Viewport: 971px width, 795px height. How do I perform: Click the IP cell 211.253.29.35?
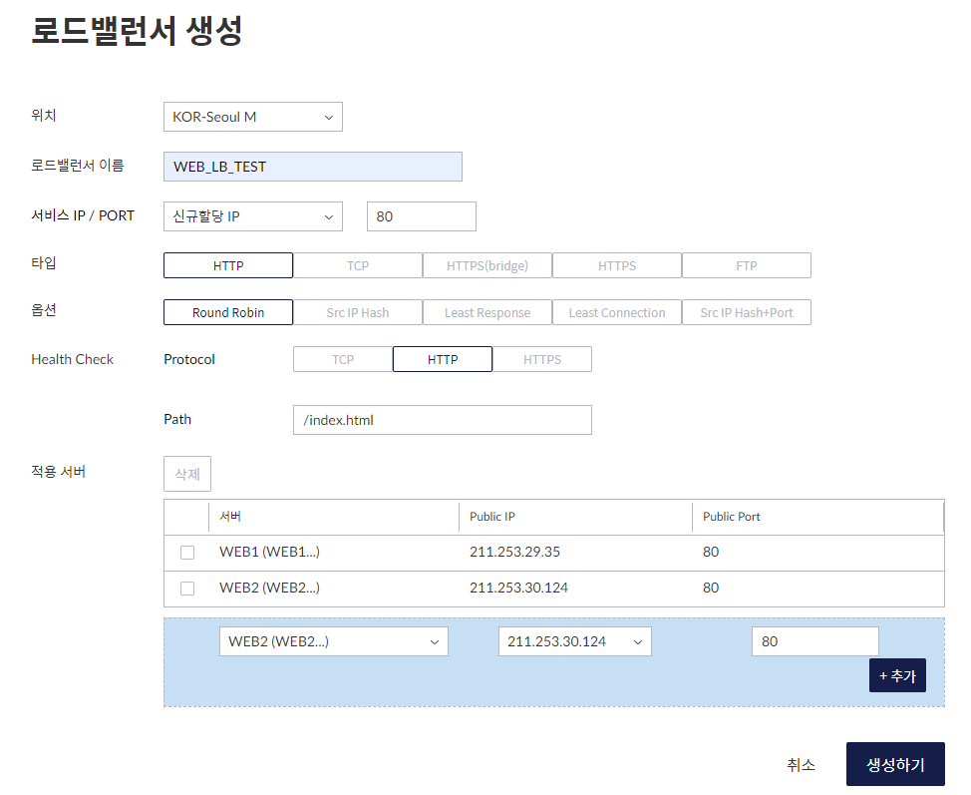(x=514, y=552)
